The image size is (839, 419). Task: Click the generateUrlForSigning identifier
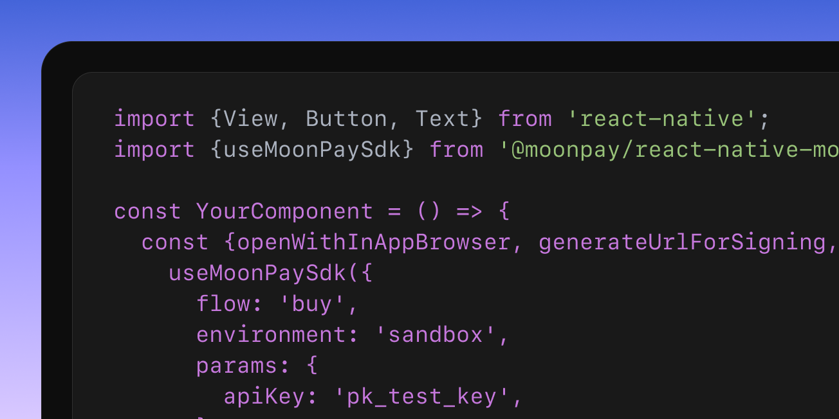682,242
